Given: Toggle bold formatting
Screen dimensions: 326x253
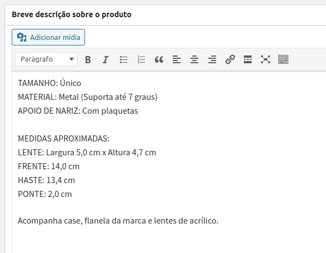Looking at the screenshot, I should coord(88,59).
